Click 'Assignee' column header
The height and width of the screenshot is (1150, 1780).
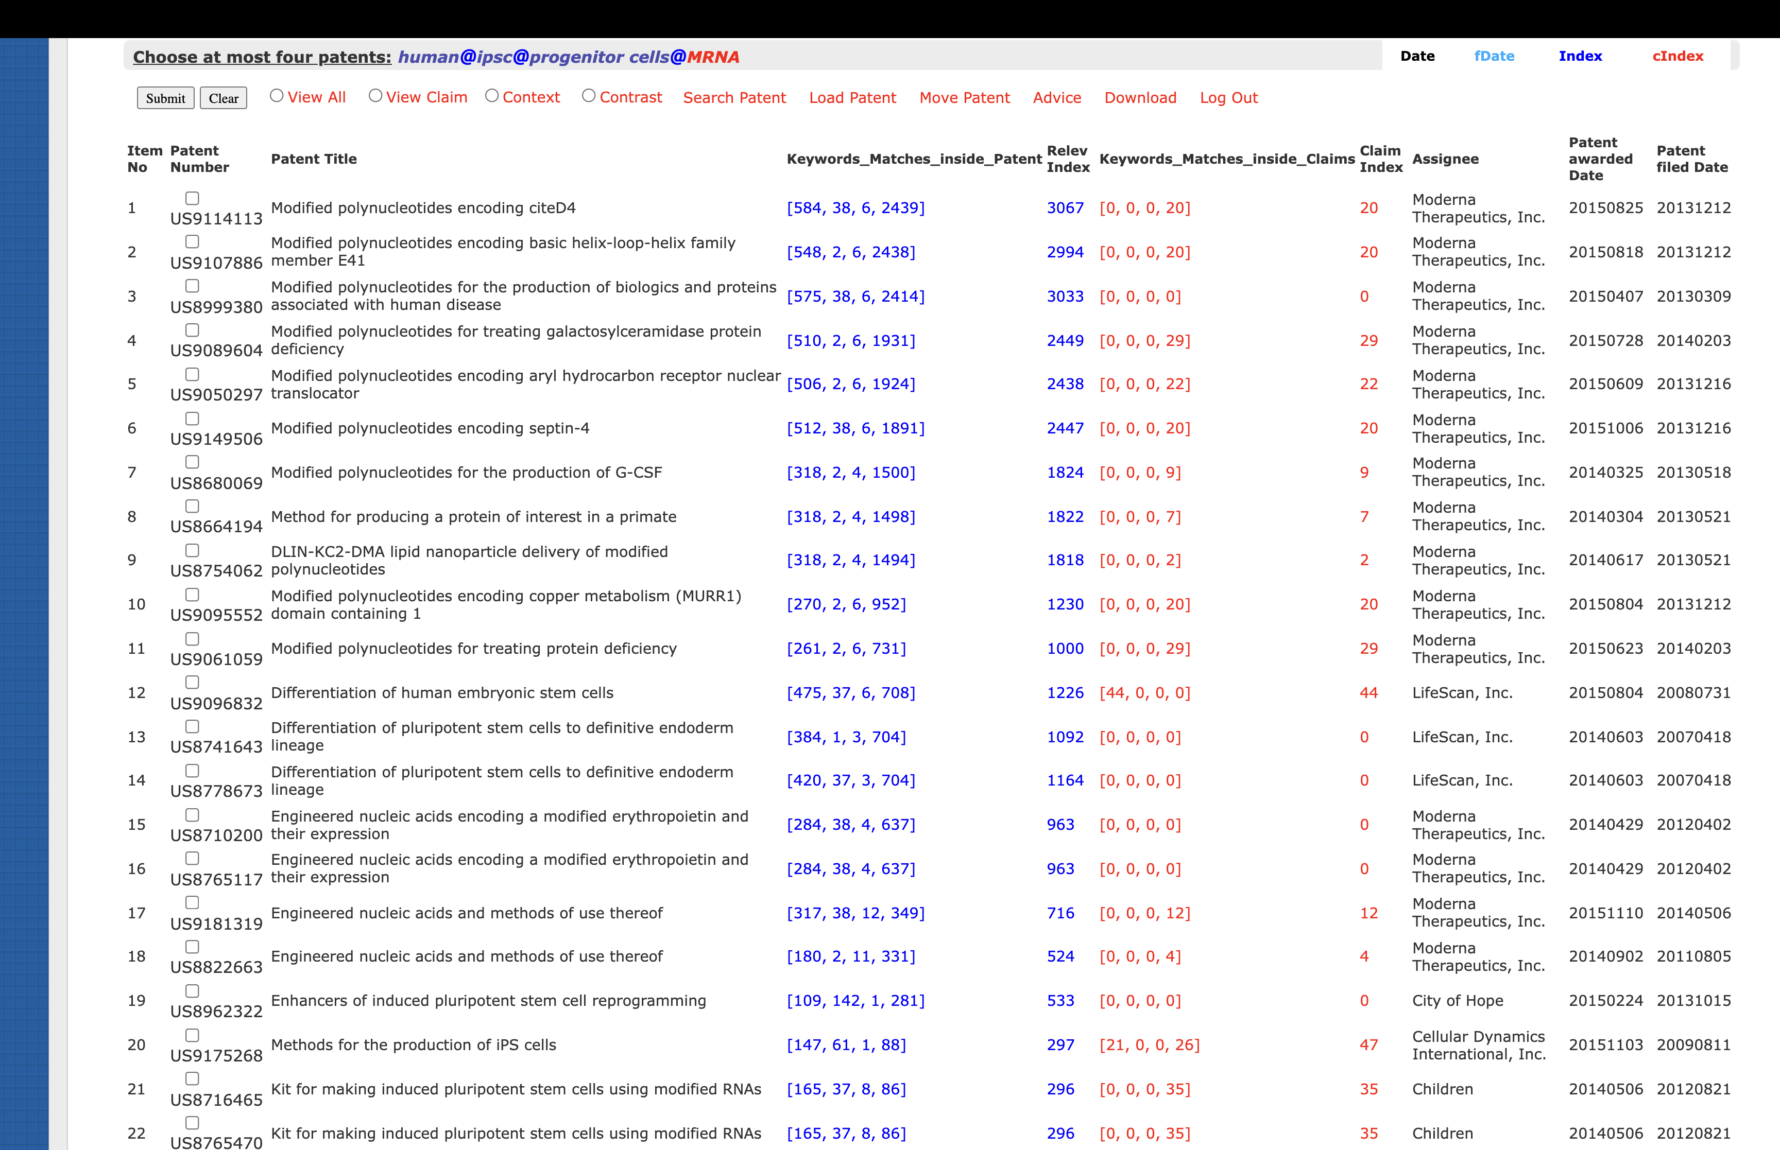[1445, 159]
